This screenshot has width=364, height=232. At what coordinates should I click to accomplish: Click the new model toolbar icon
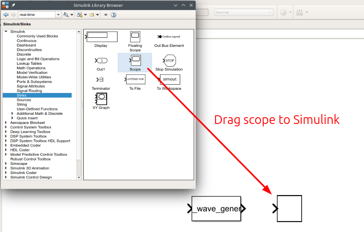pos(80,15)
